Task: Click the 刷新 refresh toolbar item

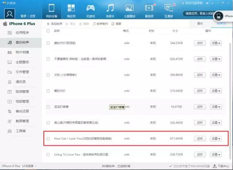Action: [x=116, y=24]
